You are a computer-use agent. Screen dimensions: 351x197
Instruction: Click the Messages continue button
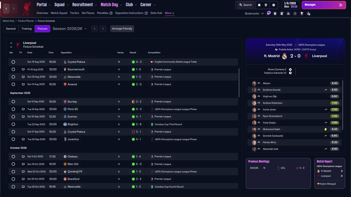324,5
